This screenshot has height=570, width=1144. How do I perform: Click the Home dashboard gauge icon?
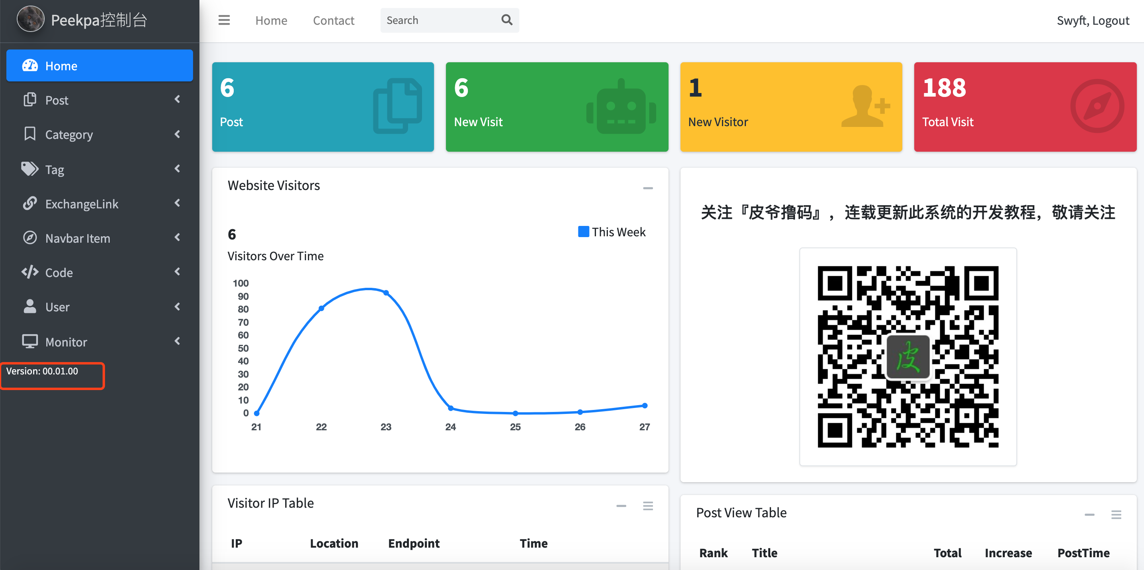tap(30, 66)
